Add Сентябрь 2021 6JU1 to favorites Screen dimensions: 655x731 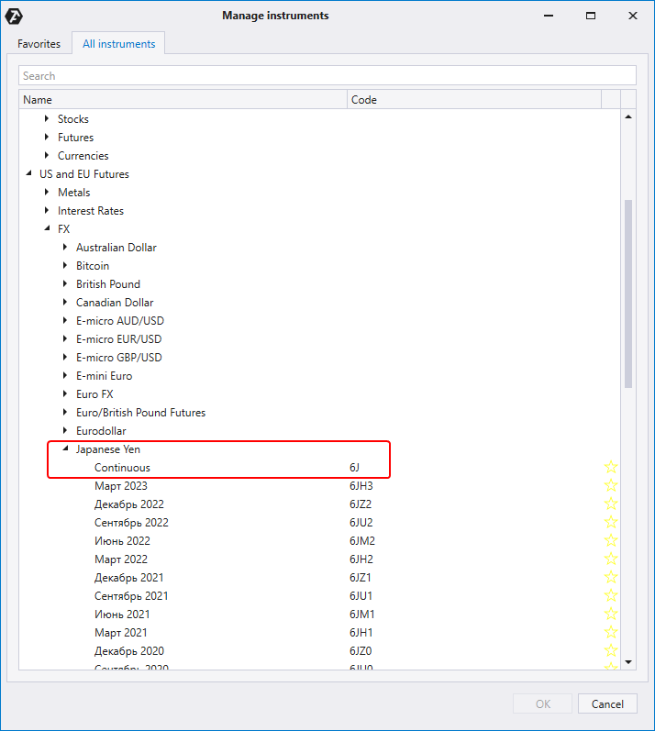(x=611, y=596)
